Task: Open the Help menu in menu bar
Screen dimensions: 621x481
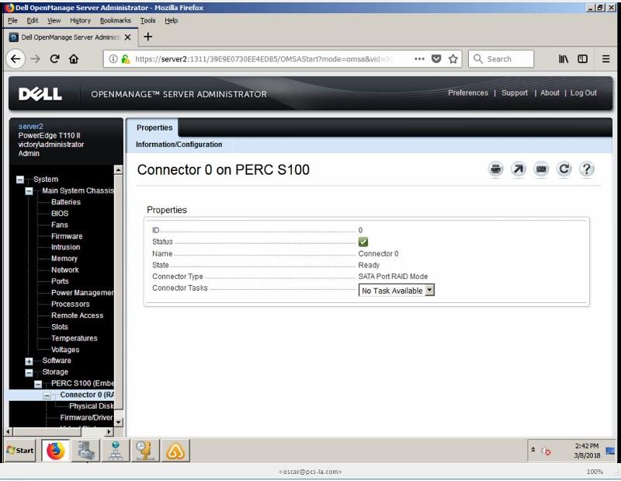Action: pos(171,21)
